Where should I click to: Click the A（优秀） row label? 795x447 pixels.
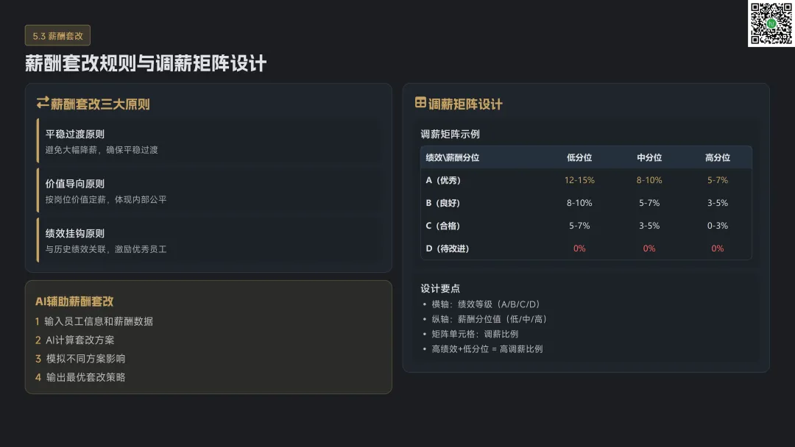[443, 180]
